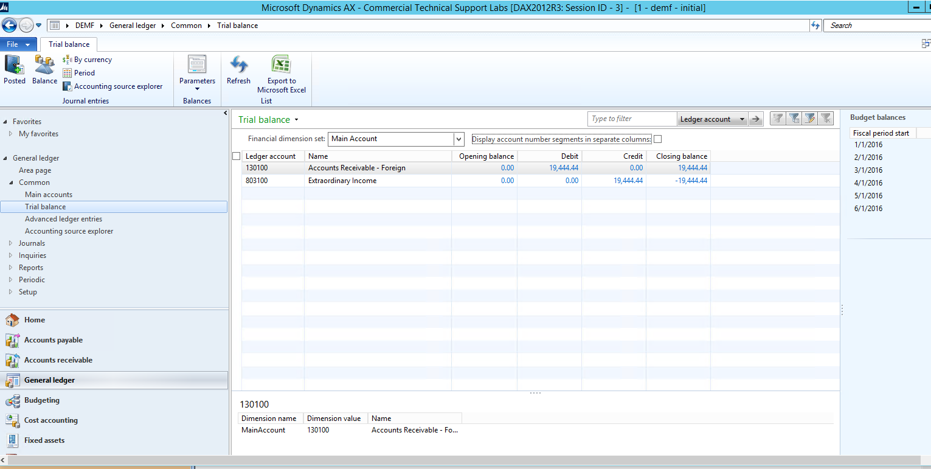This screenshot has height=469, width=931.
Task: Open Accounts payable module in navigation
Action: [53, 340]
